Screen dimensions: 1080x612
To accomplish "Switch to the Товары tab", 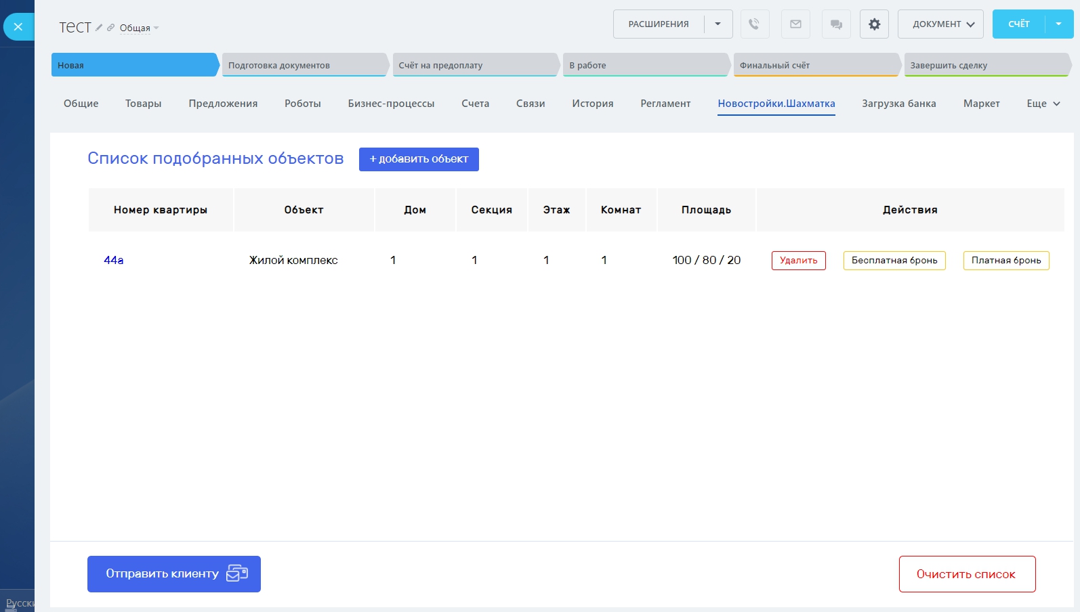I will click(x=143, y=104).
